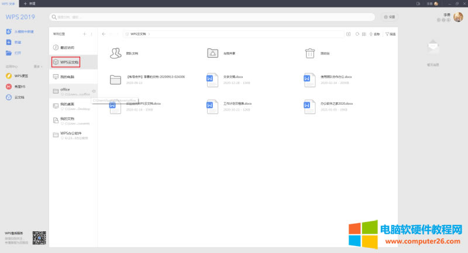Click the refresh icon in file toolbar
The width and height of the screenshot is (468, 253).
coord(356,34)
